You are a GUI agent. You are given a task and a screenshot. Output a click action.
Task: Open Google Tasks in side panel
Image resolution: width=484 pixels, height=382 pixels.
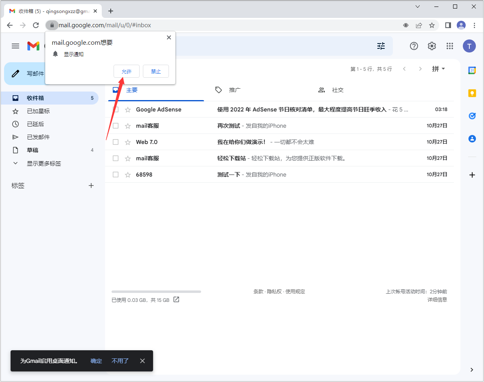point(472,116)
